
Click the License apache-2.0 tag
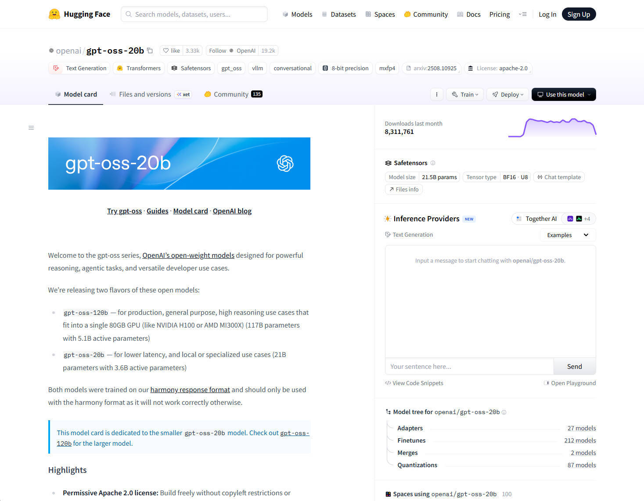[x=498, y=68]
